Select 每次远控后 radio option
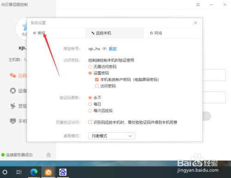The height and width of the screenshot is (178, 231). click(90, 110)
